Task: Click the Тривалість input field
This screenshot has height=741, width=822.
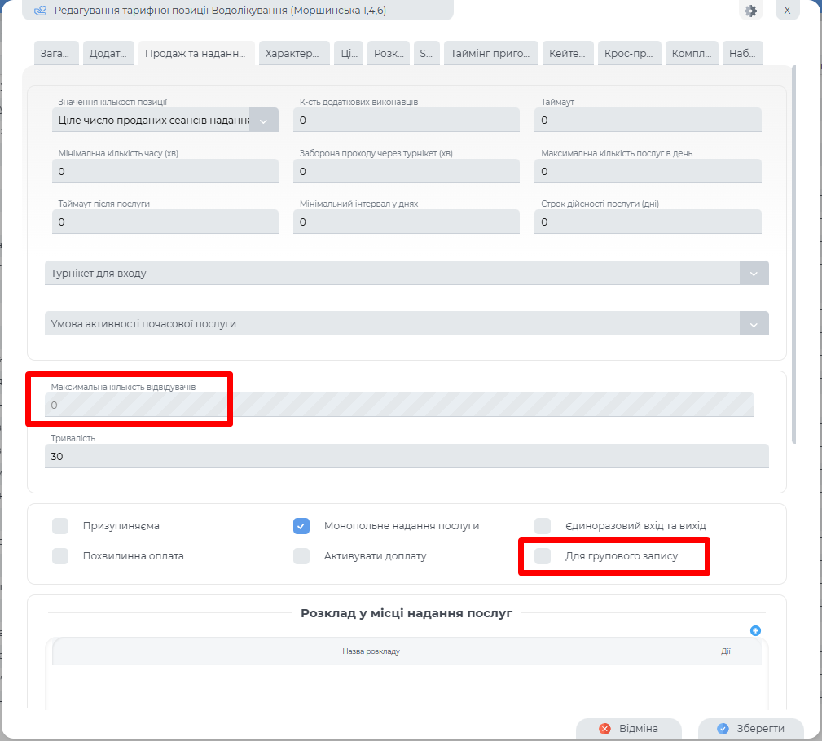Action: tap(406, 457)
